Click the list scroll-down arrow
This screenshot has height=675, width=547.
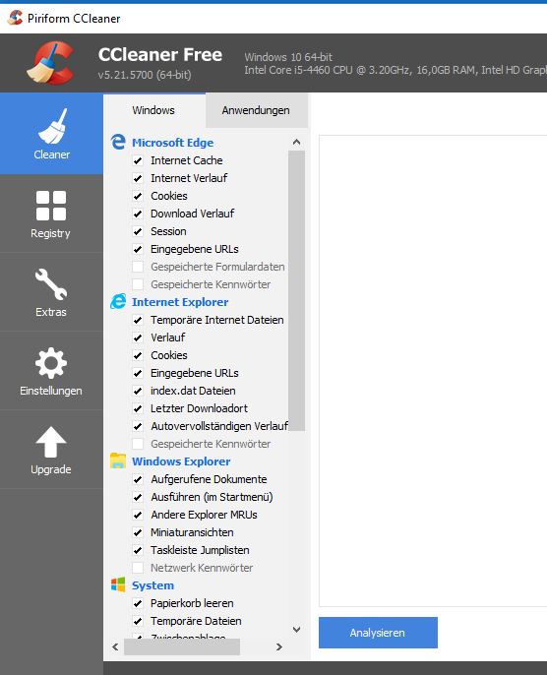pyautogui.click(x=296, y=630)
